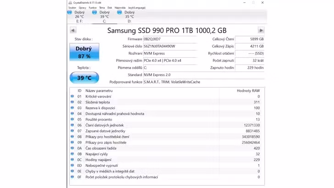Open the Soubor menu
This screenshot has width=334, height=188.
pyautogui.click(x=72, y=8)
